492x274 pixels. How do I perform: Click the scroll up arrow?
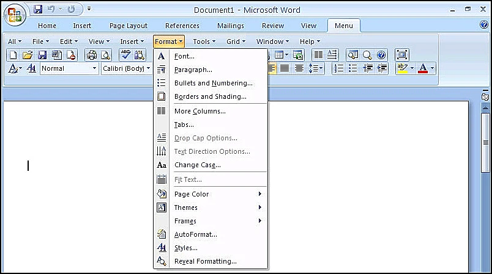click(485, 107)
